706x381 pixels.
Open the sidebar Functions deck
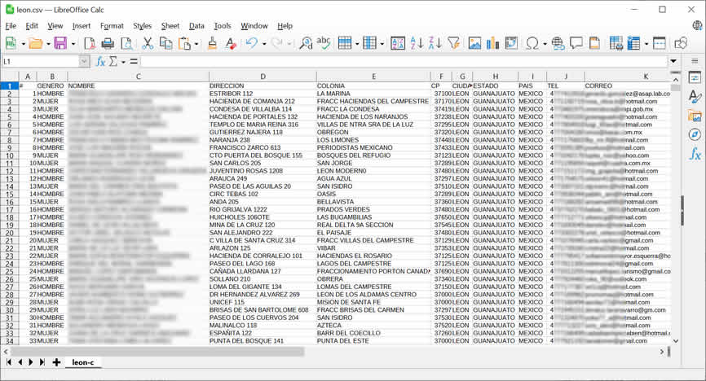pos(695,155)
